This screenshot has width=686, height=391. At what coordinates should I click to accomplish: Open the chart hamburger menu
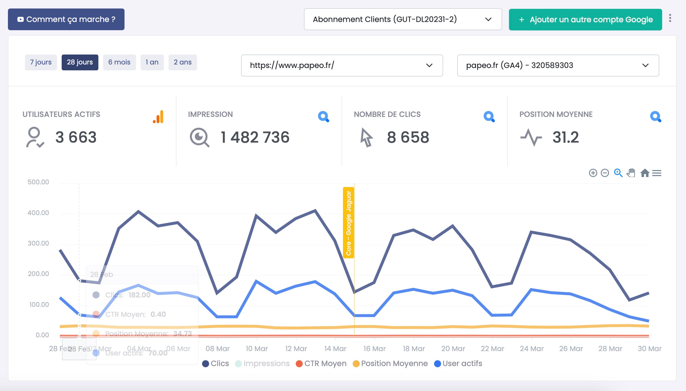[x=657, y=173]
